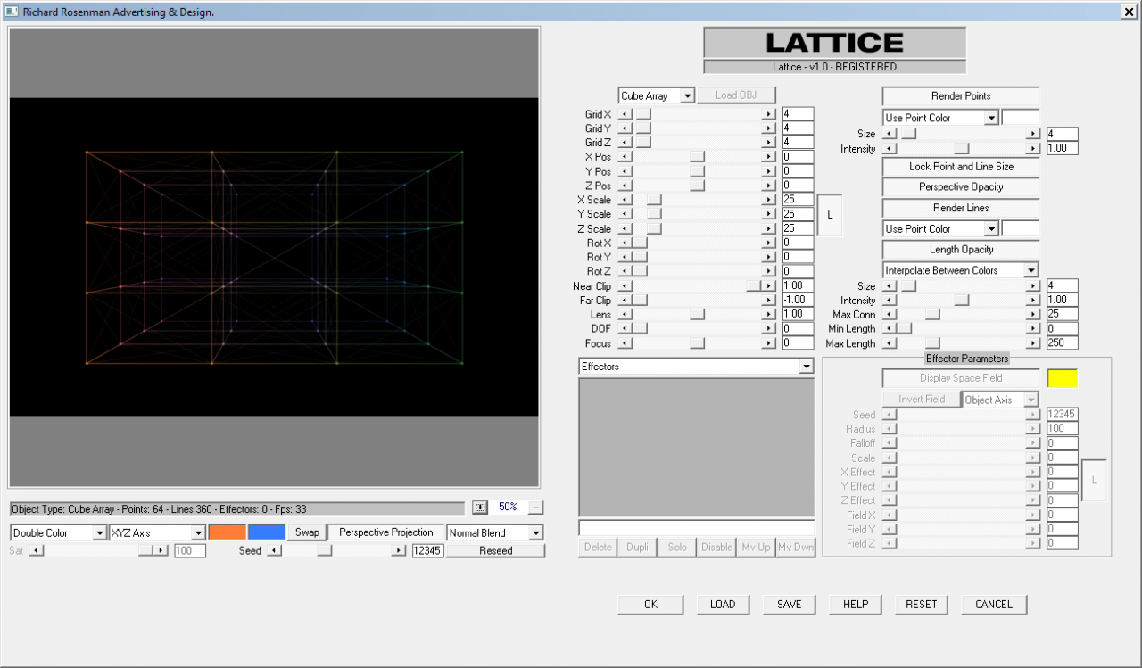Click RESET to restore defaults
Viewport: 1142px width, 668px height.
921,604
